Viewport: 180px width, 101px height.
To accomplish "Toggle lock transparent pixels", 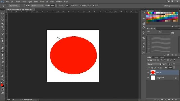I will pyautogui.click(x=152, y=68).
